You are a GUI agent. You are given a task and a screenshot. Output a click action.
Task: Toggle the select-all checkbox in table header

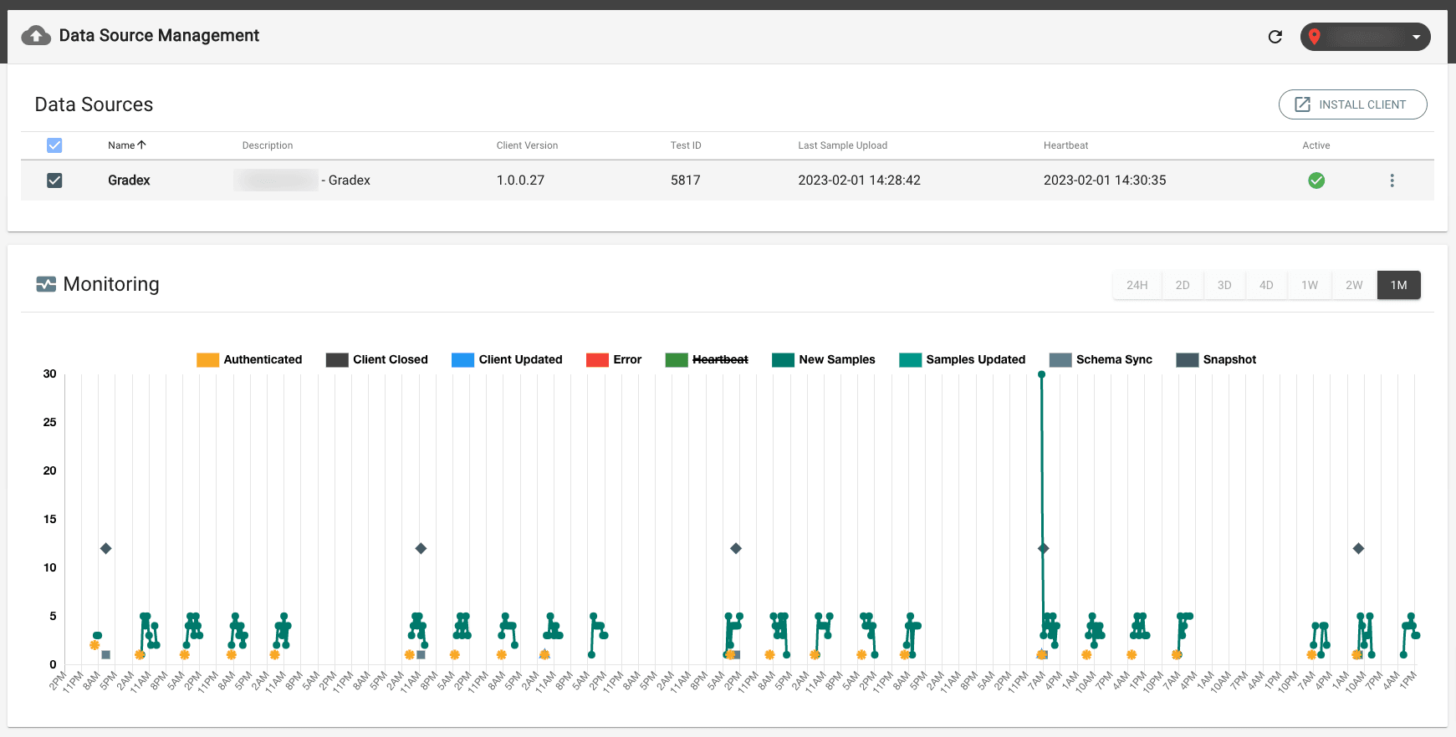click(x=54, y=145)
